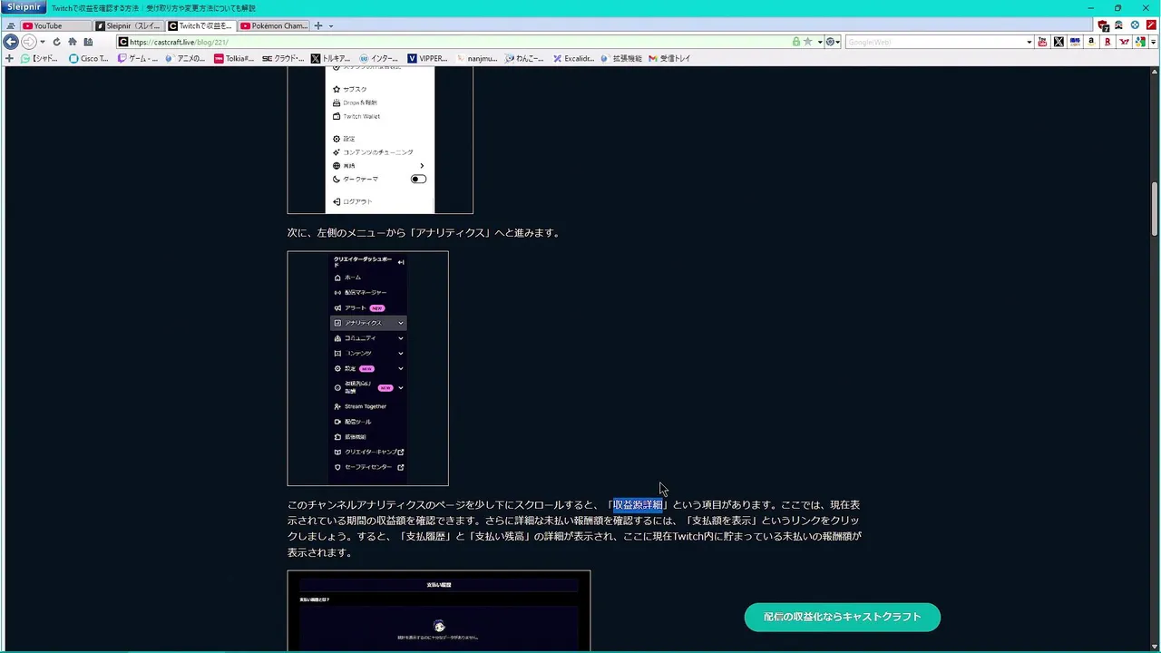Open the アニメの... bookmark
Image resolution: width=1161 pixels, height=653 pixels.
(x=185, y=58)
